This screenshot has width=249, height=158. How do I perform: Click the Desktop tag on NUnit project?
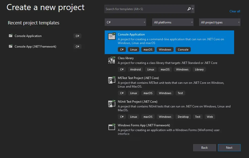click(183, 117)
